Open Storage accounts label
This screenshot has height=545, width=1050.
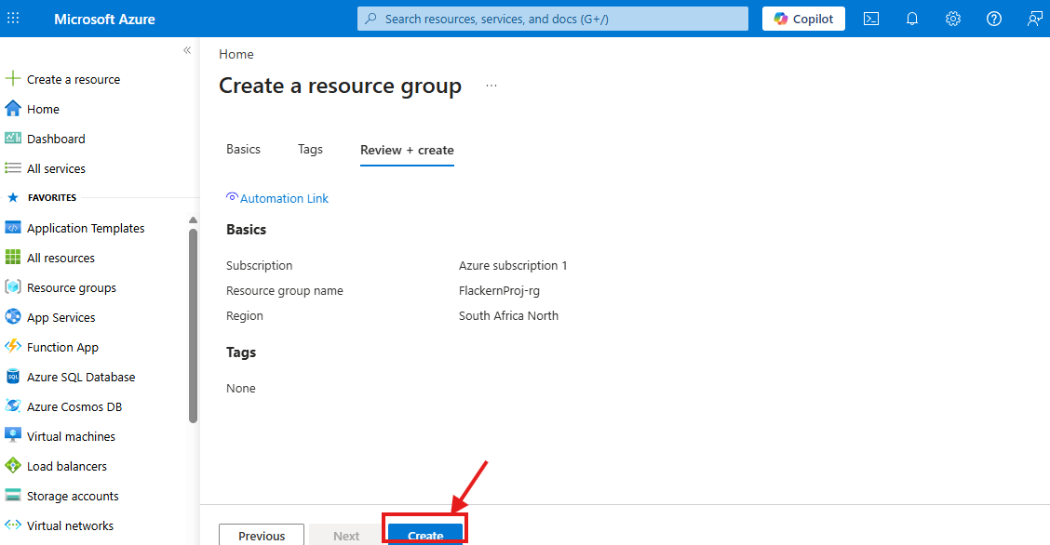(73, 497)
